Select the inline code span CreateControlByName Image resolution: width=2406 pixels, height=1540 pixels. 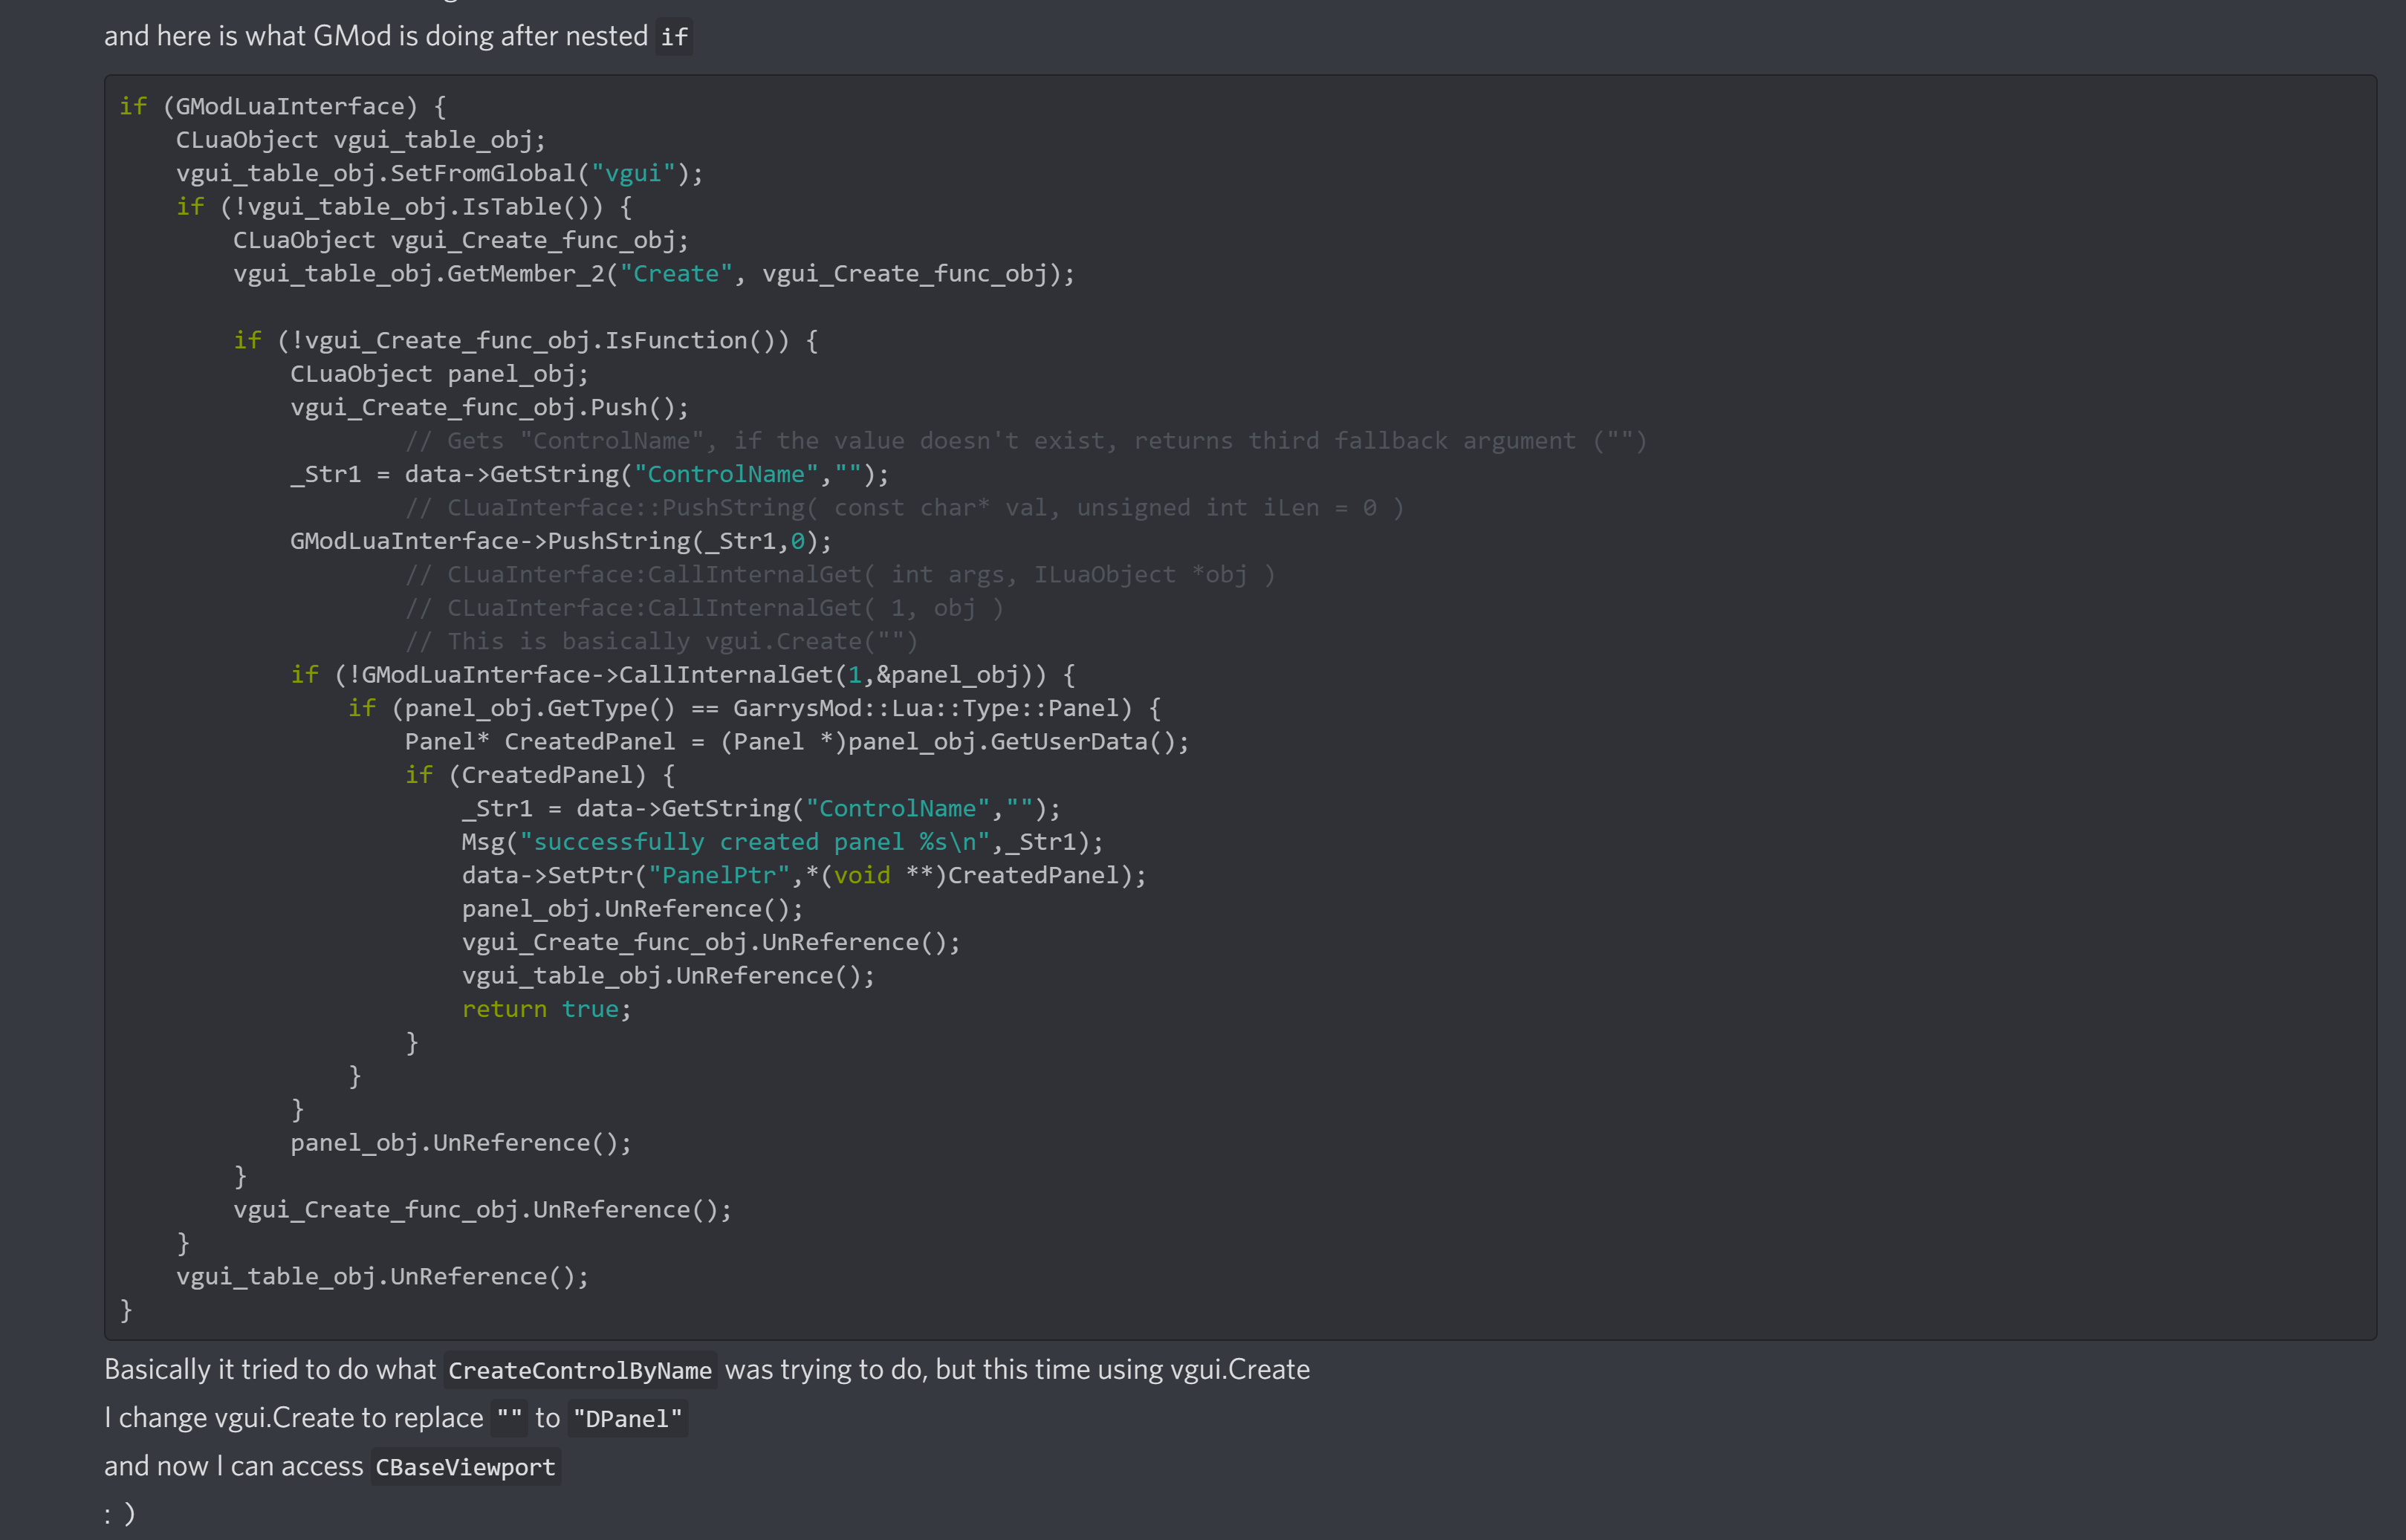pos(580,1370)
